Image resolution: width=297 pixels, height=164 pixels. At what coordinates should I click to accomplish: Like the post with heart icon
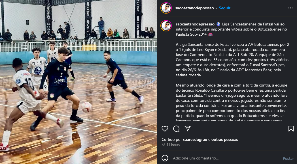[165, 129]
